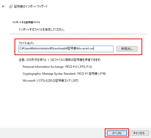The height and width of the screenshot is (138, 151).
Task: Click Cryptographic Message Syntax Standard PKCS #7 line
Action: (64, 74)
